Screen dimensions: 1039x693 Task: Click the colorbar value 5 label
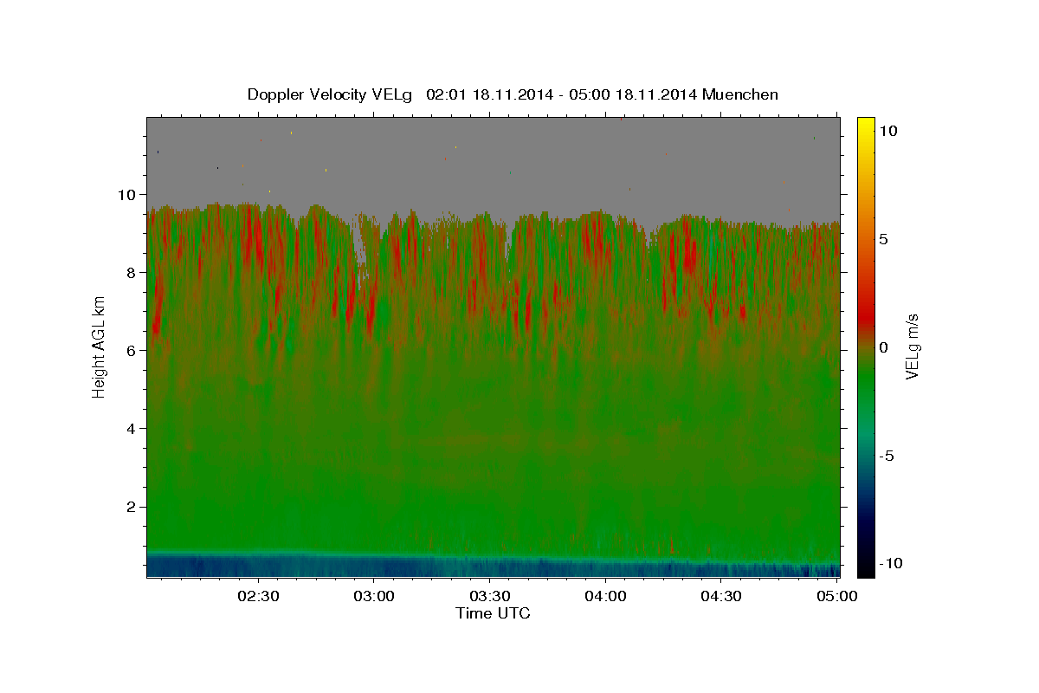pos(883,238)
